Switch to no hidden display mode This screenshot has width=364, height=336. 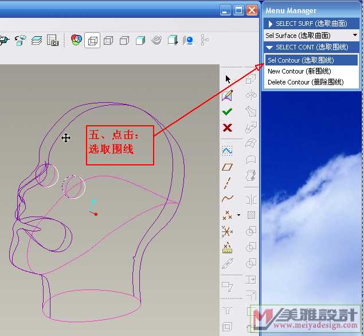pos(124,40)
